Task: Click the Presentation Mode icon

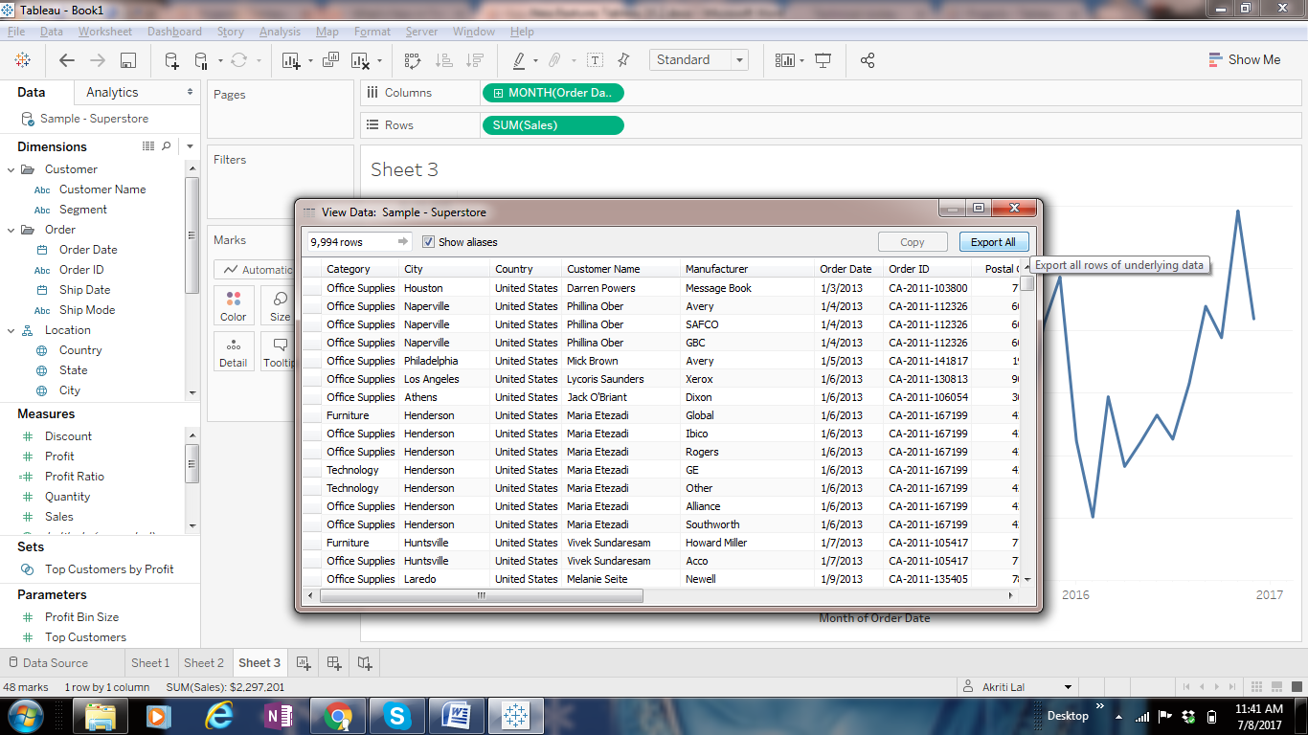Action: coord(823,60)
